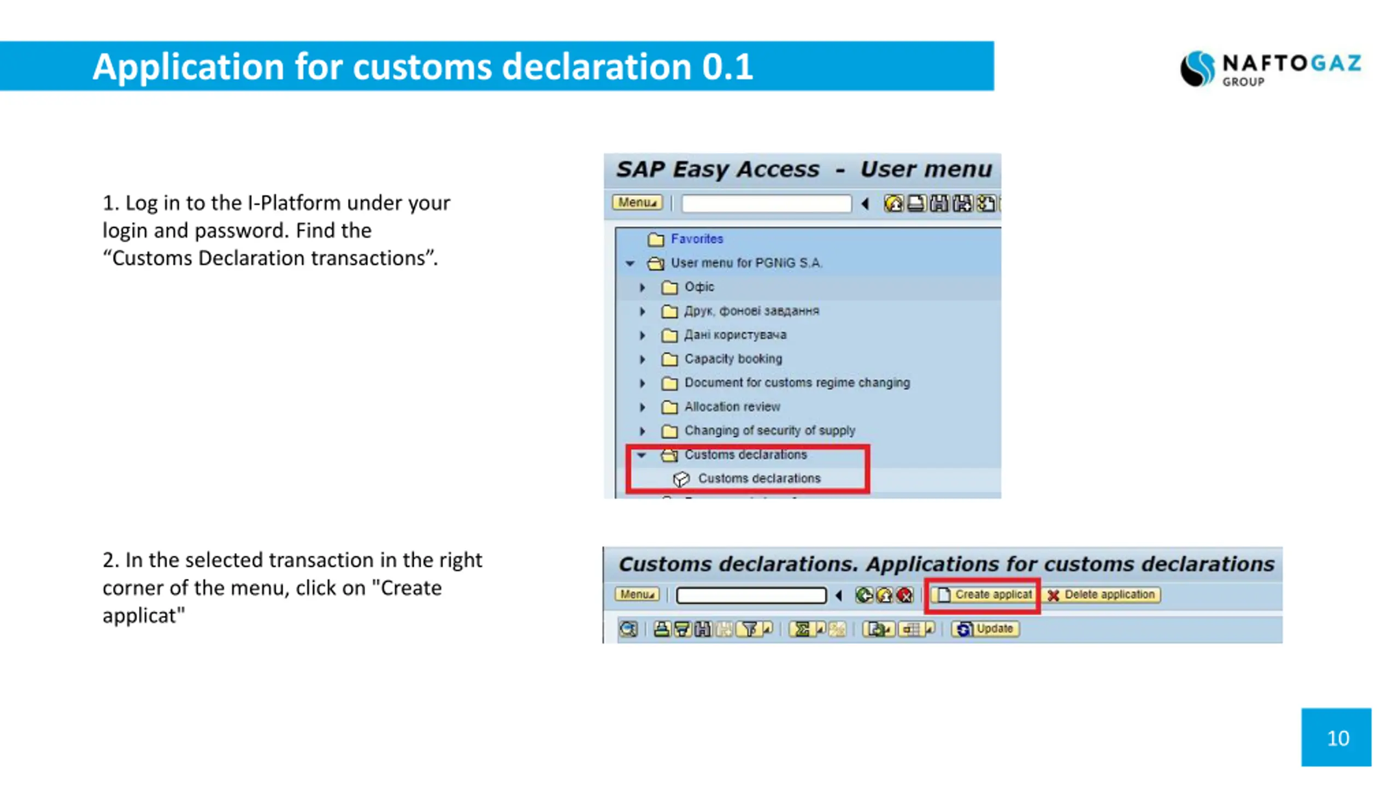This screenshot has width=1399, height=787.
Task: Click the Sort Ascending icon in the list toolbar
Action: coord(662,629)
